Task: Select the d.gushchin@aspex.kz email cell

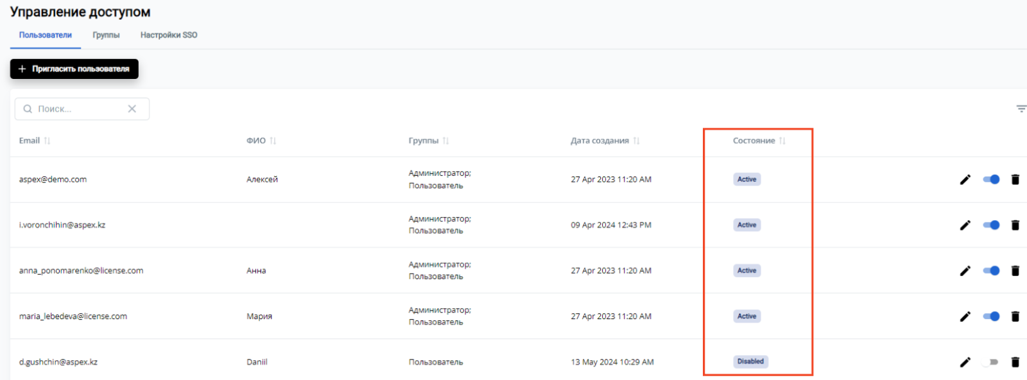Action: pyautogui.click(x=58, y=362)
